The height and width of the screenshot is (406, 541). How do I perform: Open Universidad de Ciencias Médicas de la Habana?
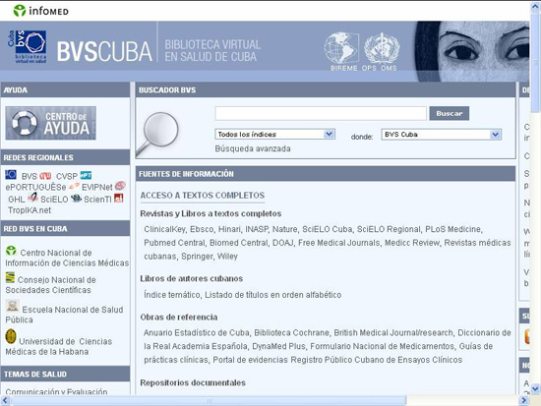coord(59,347)
